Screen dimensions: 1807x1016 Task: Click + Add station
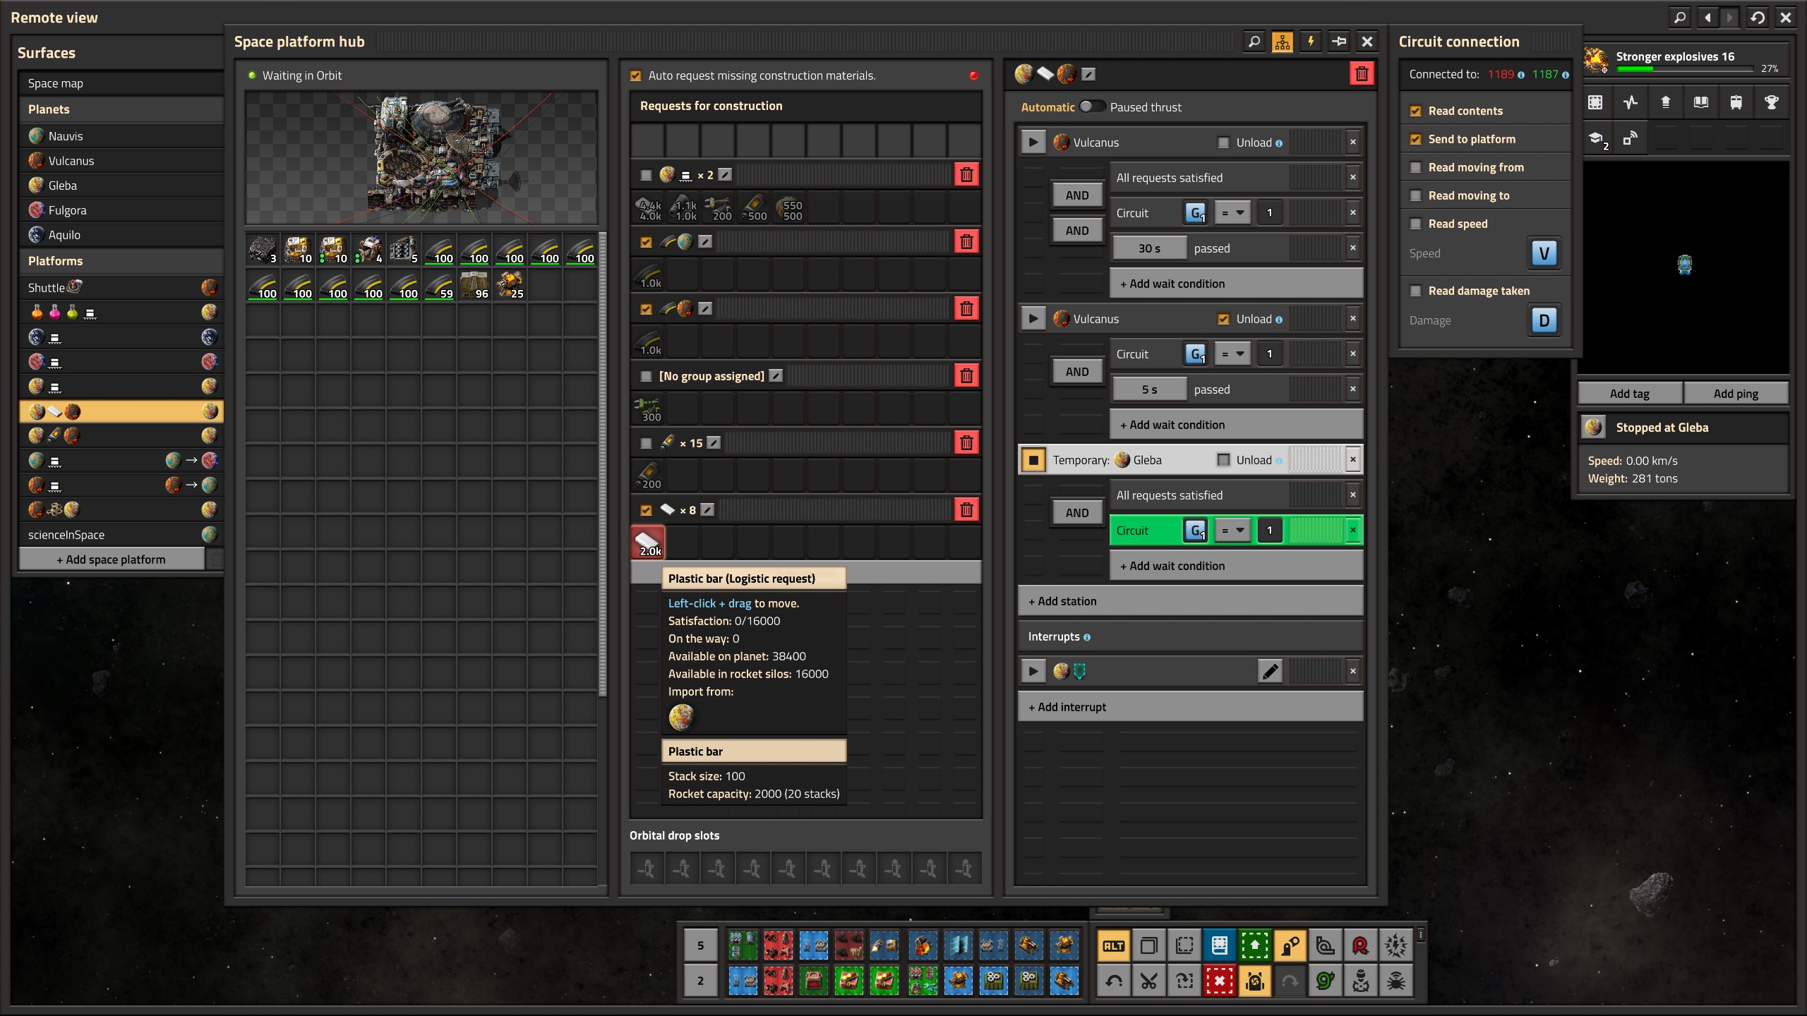[1190, 601]
